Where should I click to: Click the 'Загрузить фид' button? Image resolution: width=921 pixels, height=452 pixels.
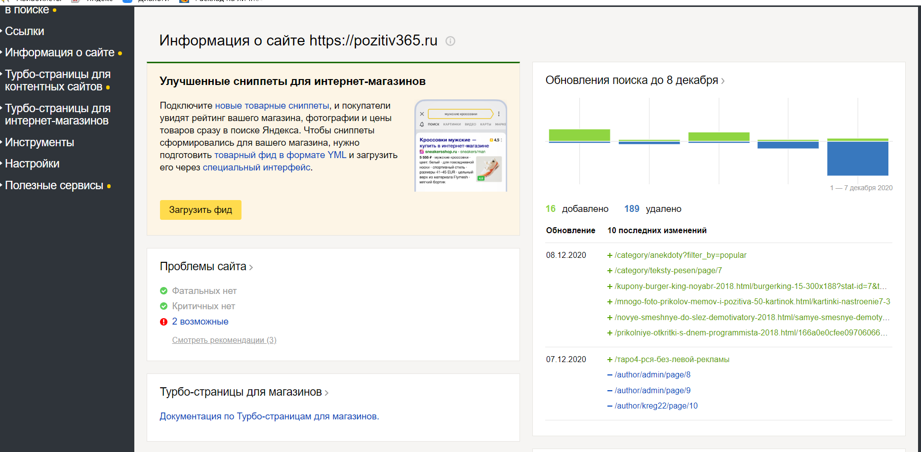tap(200, 210)
